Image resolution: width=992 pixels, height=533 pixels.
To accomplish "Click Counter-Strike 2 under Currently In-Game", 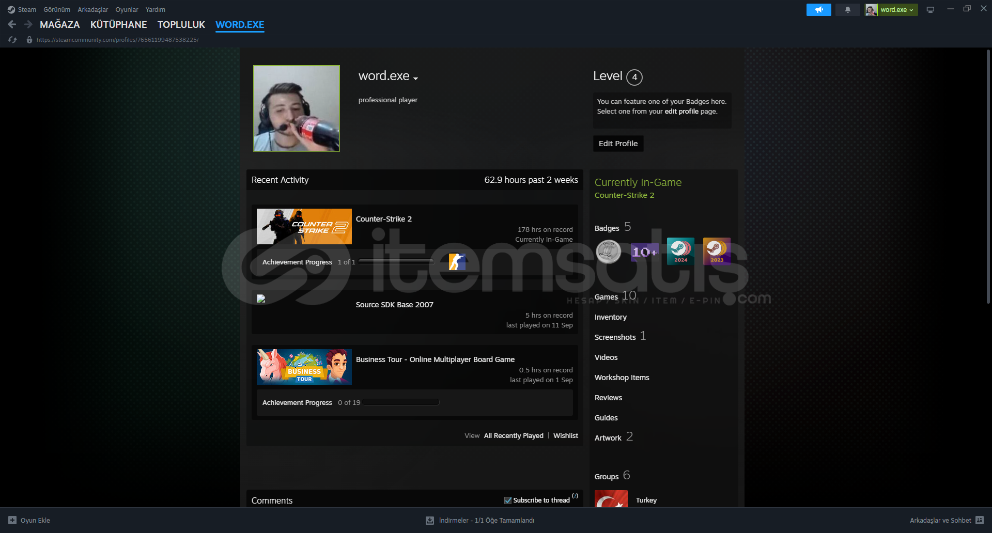I will (x=624, y=195).
